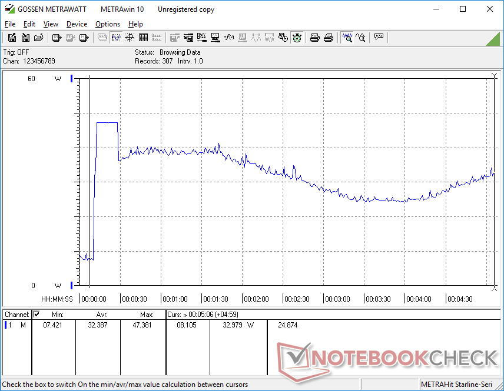Viewport: 504px width, 391px height.
Task: Open the monitor display setup icon
Action: tap(215, 38)
